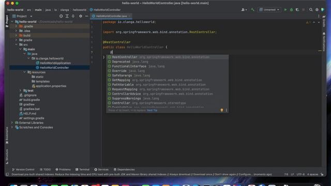Open Services tool window

[x=101, y=169]
